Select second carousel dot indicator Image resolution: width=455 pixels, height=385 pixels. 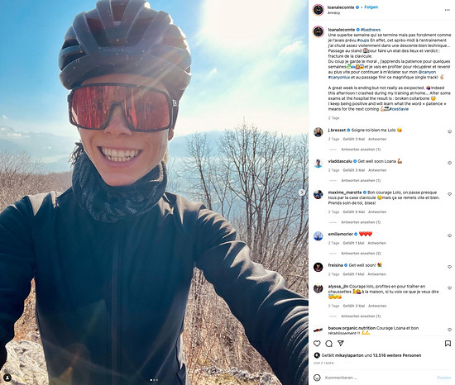[154, 380]
